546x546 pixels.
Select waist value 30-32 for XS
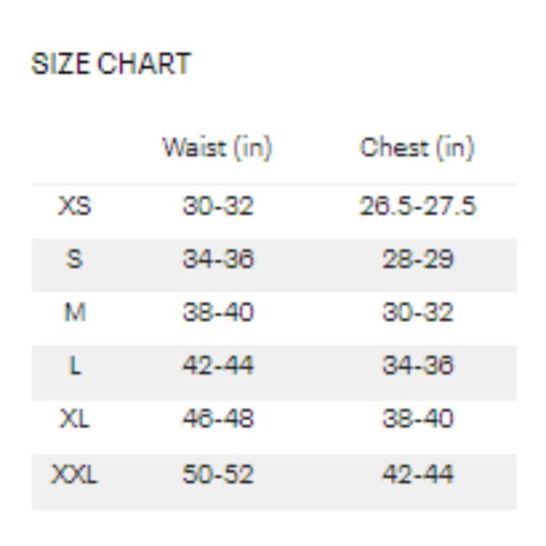[218, 206]
